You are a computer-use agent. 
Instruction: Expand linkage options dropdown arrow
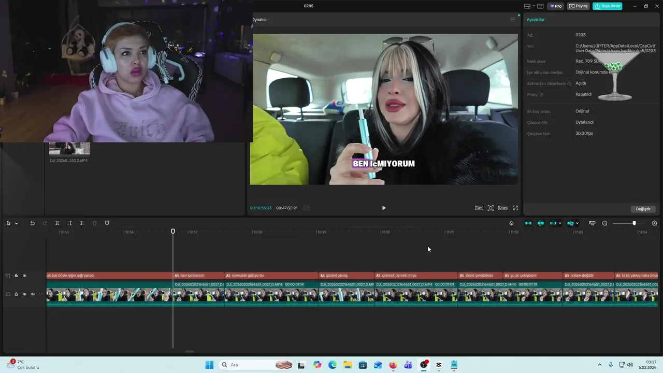point(560,223)
